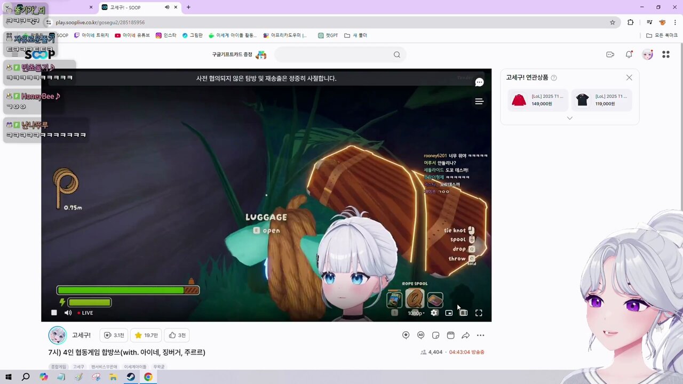Stop the live stream playback
The image size is (683, 384).
tap(54, 313)
